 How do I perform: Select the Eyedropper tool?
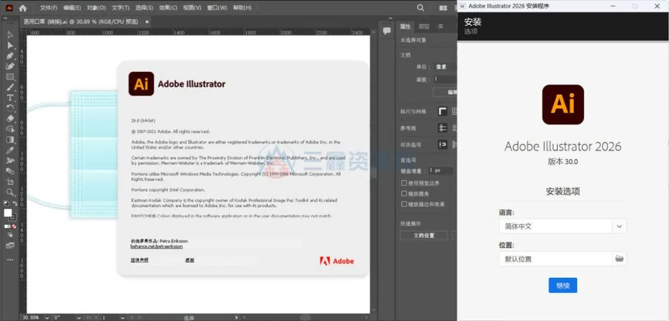click(x=10, y=150)
